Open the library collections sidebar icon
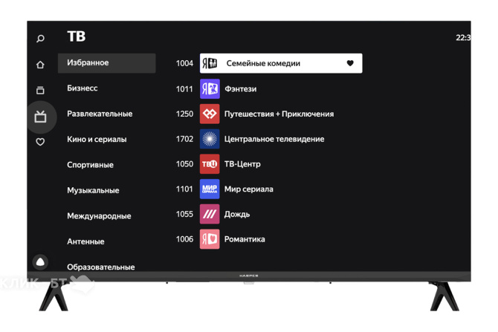498x332 pixels. (40, 90)
